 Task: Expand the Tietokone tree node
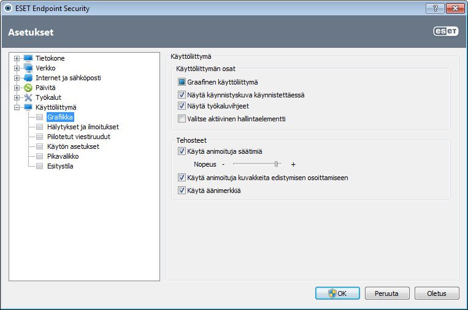[x=17, y=58]
